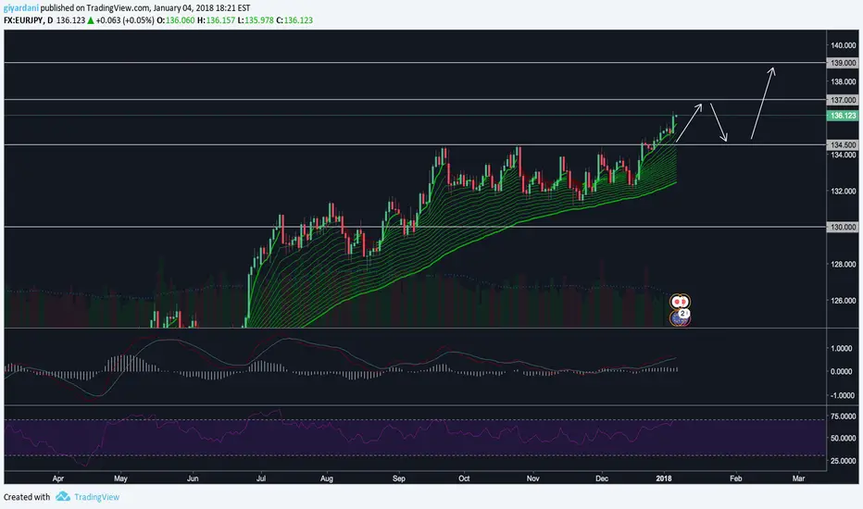Click the 132.000 price axis value

pos(844,191)
